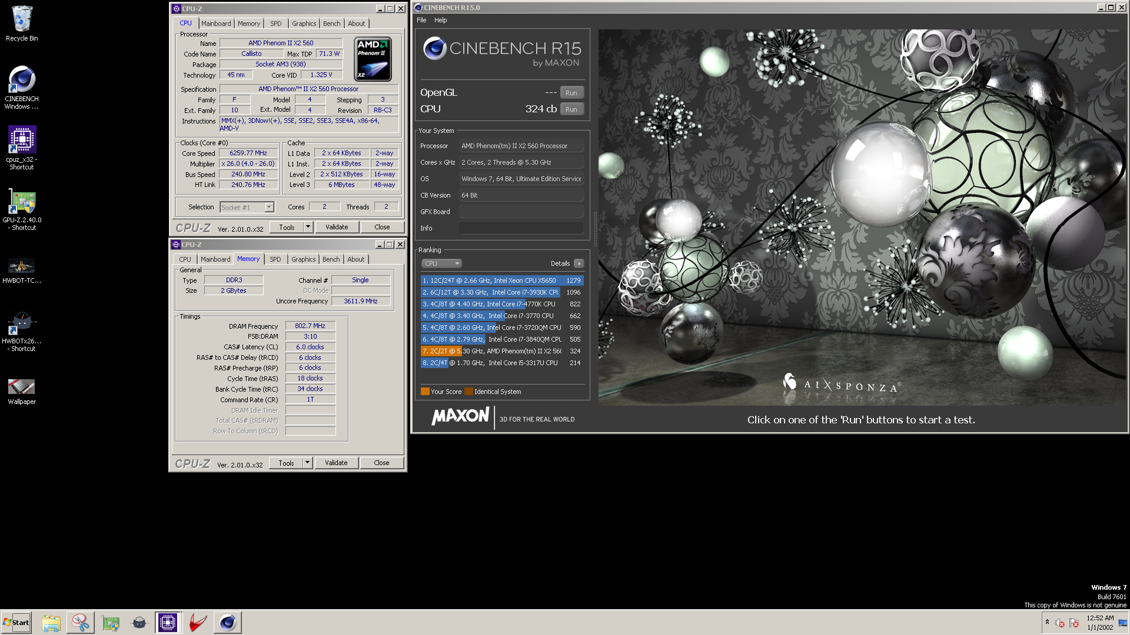Open the HWBOT-TC desktop icon

click(22, 269)
